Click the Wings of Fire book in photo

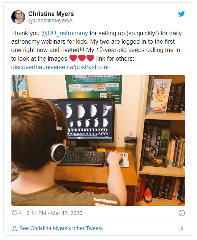(160, 96)
